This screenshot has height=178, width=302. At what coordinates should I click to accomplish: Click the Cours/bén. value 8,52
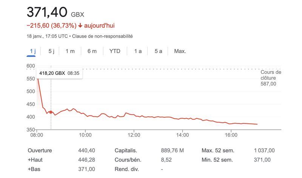point(166,160)
